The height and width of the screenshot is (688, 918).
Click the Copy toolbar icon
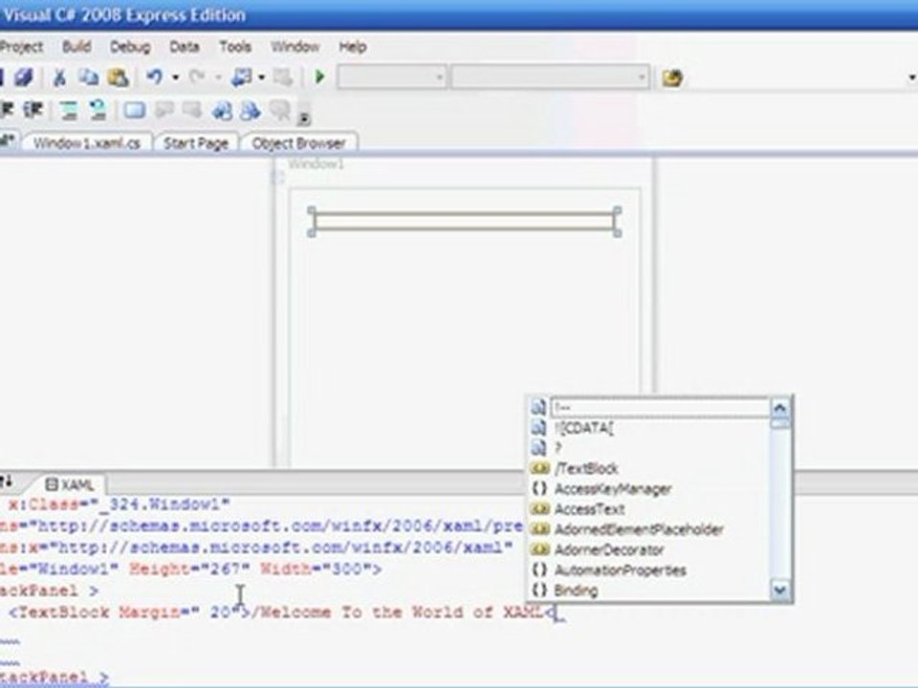(88, 77)
